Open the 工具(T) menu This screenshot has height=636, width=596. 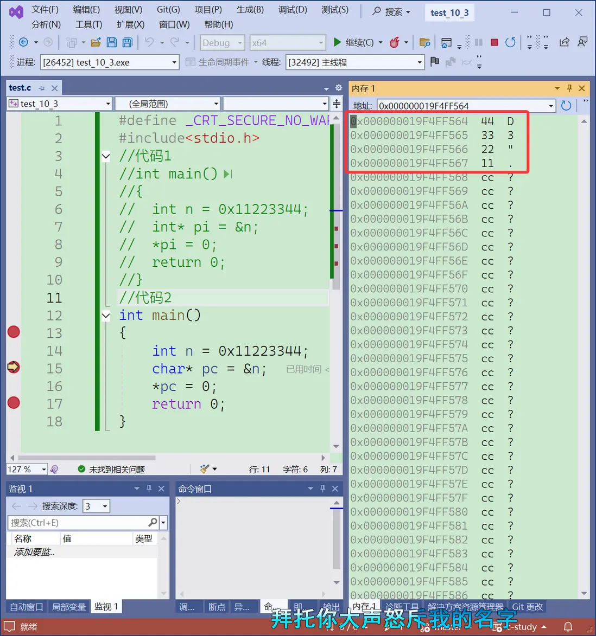(x=89, y=25)
